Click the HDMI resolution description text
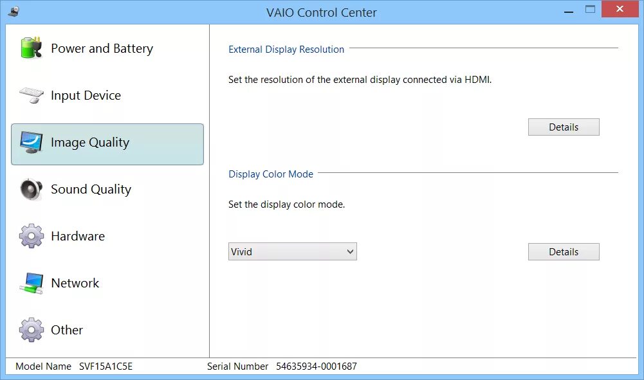Viewport: 644px width, 380px height. tap(360, 80)
